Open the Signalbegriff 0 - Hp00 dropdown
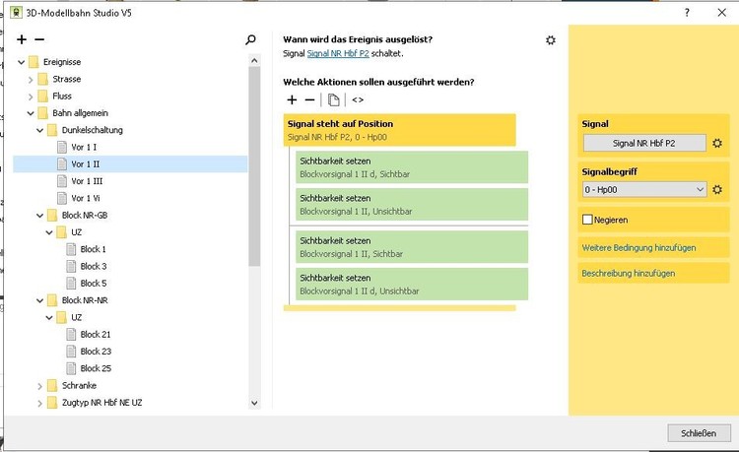 coord(644,189)
